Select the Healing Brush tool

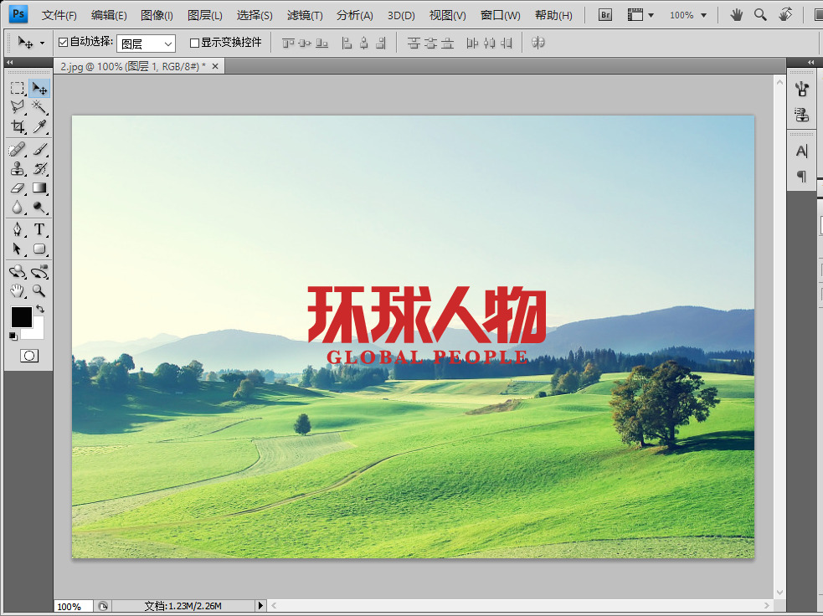(x=18, y=150)
